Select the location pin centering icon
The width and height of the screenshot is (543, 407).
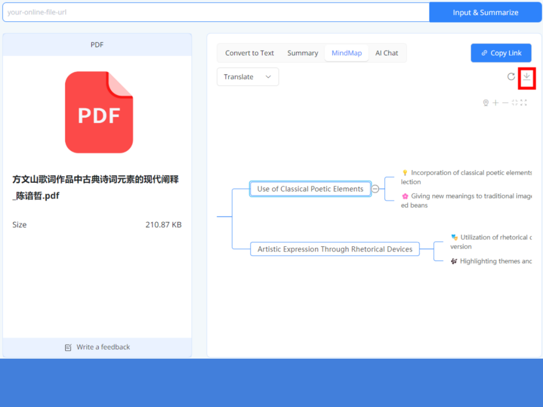click(x=486, y=102)
